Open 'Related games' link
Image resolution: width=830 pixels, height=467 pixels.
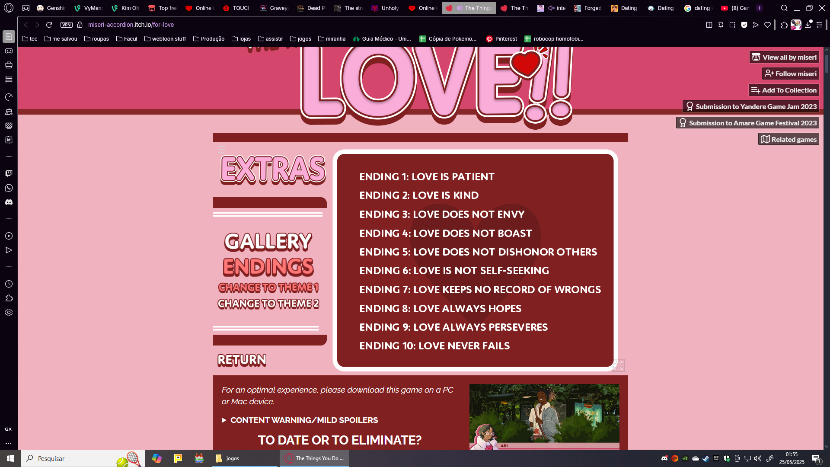click(x=788, y=139)
